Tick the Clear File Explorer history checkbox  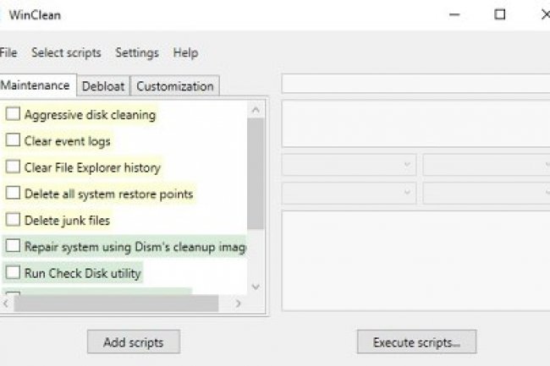[13, 167]
